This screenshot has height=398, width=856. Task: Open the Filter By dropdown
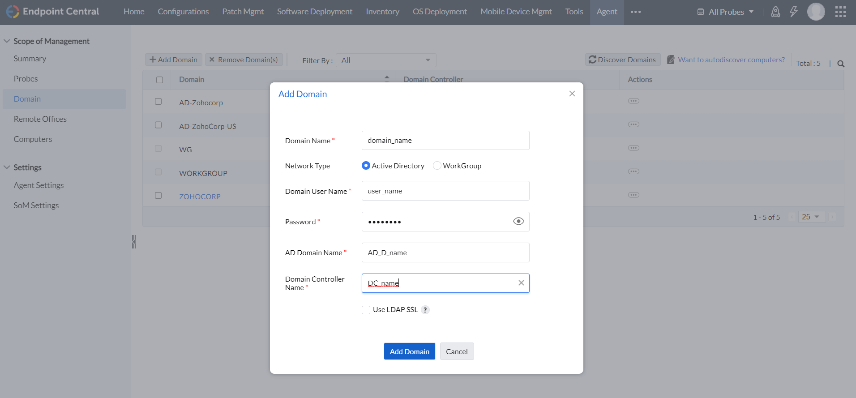click(386, 60)
